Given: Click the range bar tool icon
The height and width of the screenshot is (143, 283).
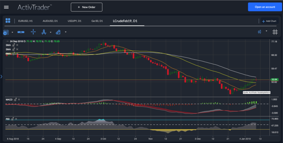Looking at the screenshot, I should pos(21,32).
